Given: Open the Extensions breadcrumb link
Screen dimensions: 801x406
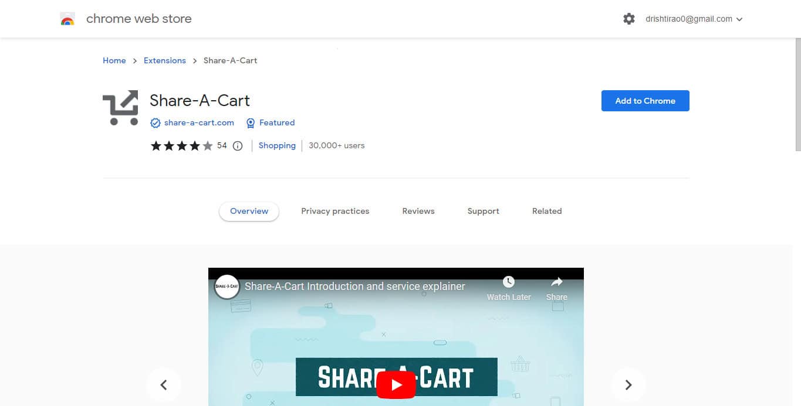Looking at the screenshot, I should click(165, 60).
